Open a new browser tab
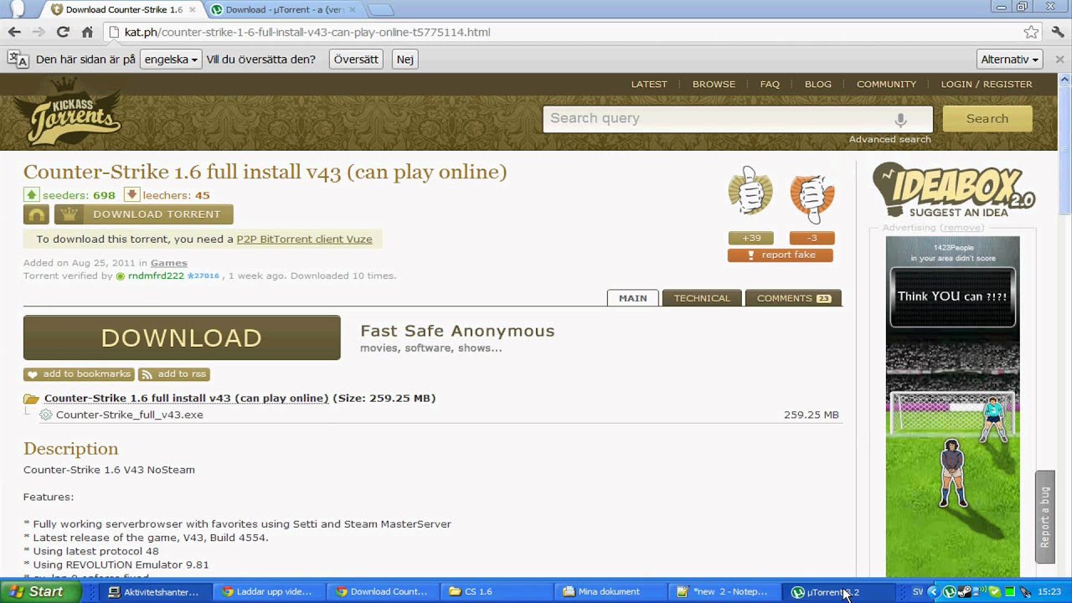The width and height of the screenshot is (1072, 603). tap(380, 10)
